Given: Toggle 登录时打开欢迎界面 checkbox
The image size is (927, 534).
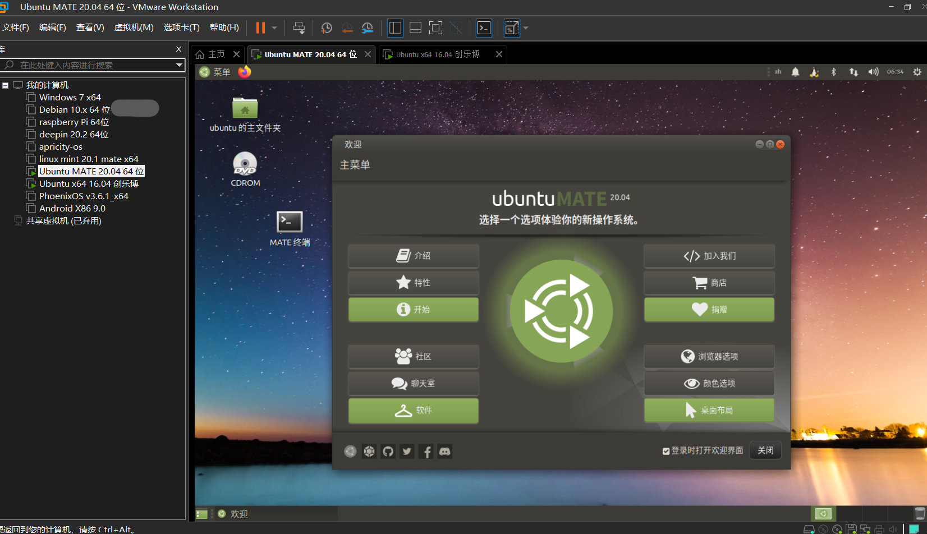Looking at the screenshot, I should pos(666,451).
